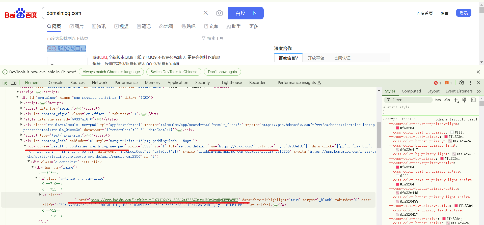Click Always match Chrome's language button
This screenshot has width=484, height=225.
pyautogui.click(x=111, y=72)
